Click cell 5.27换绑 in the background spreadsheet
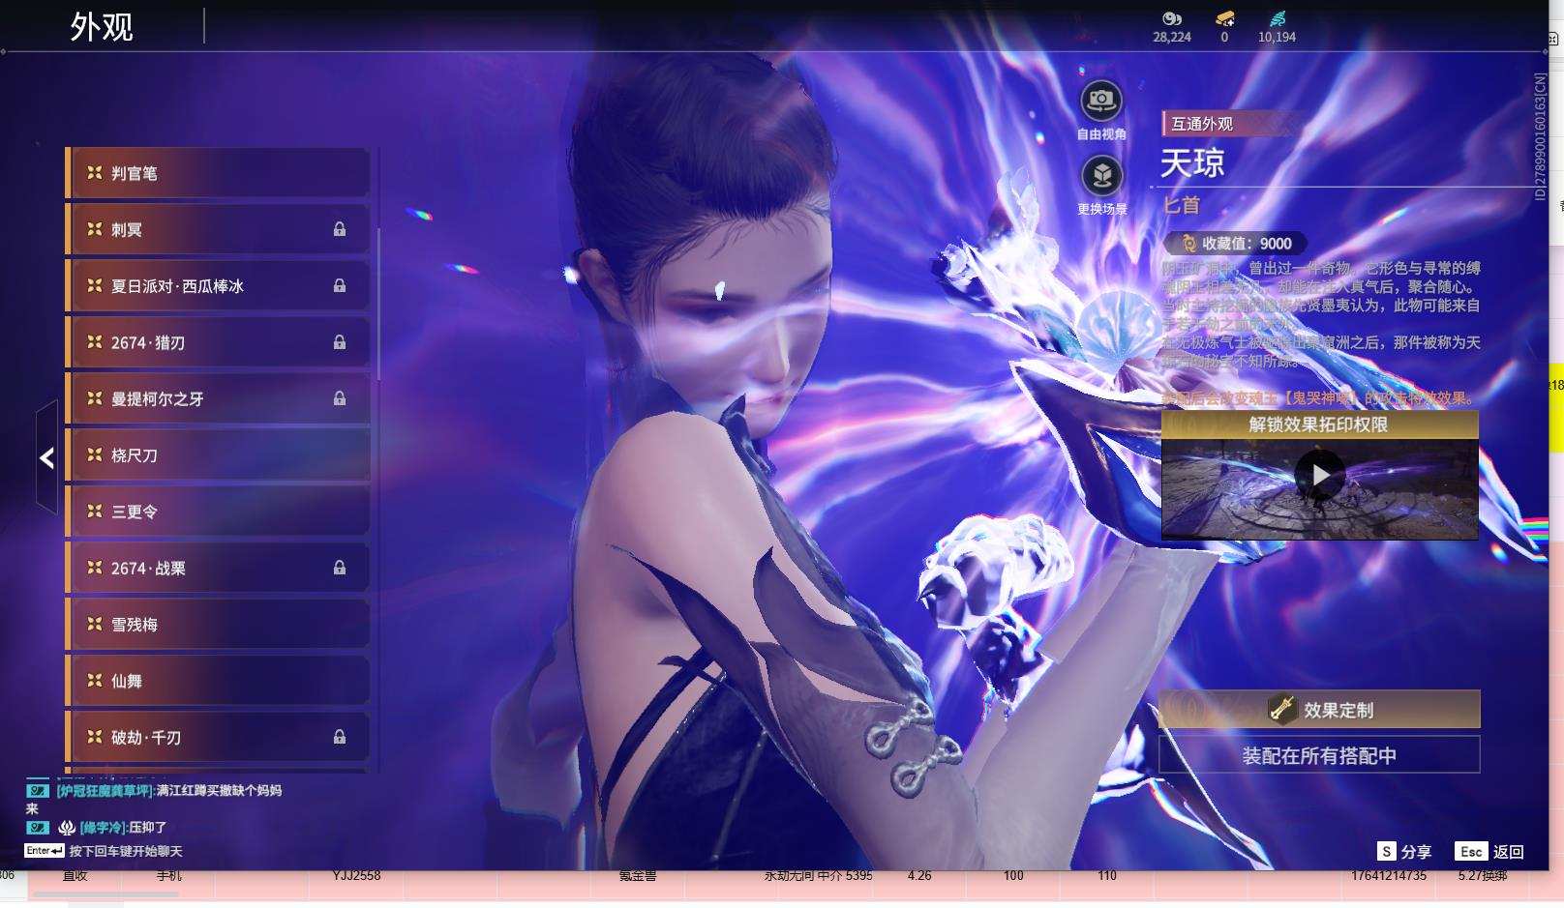 click(1483, 876)
